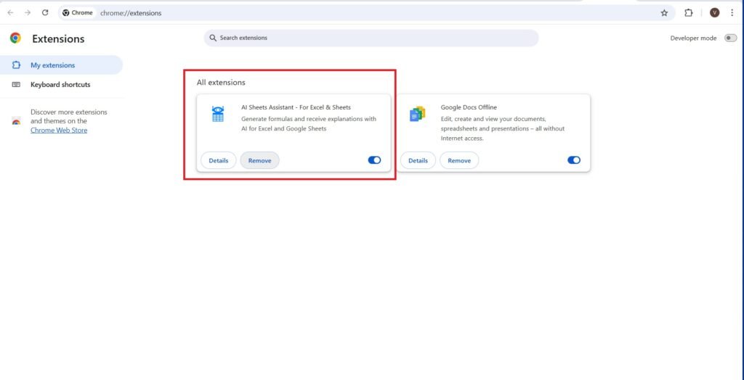Viewport: 744px width, 380px height.
Task: Click the browser forward arrow
Action: (28, 13)
